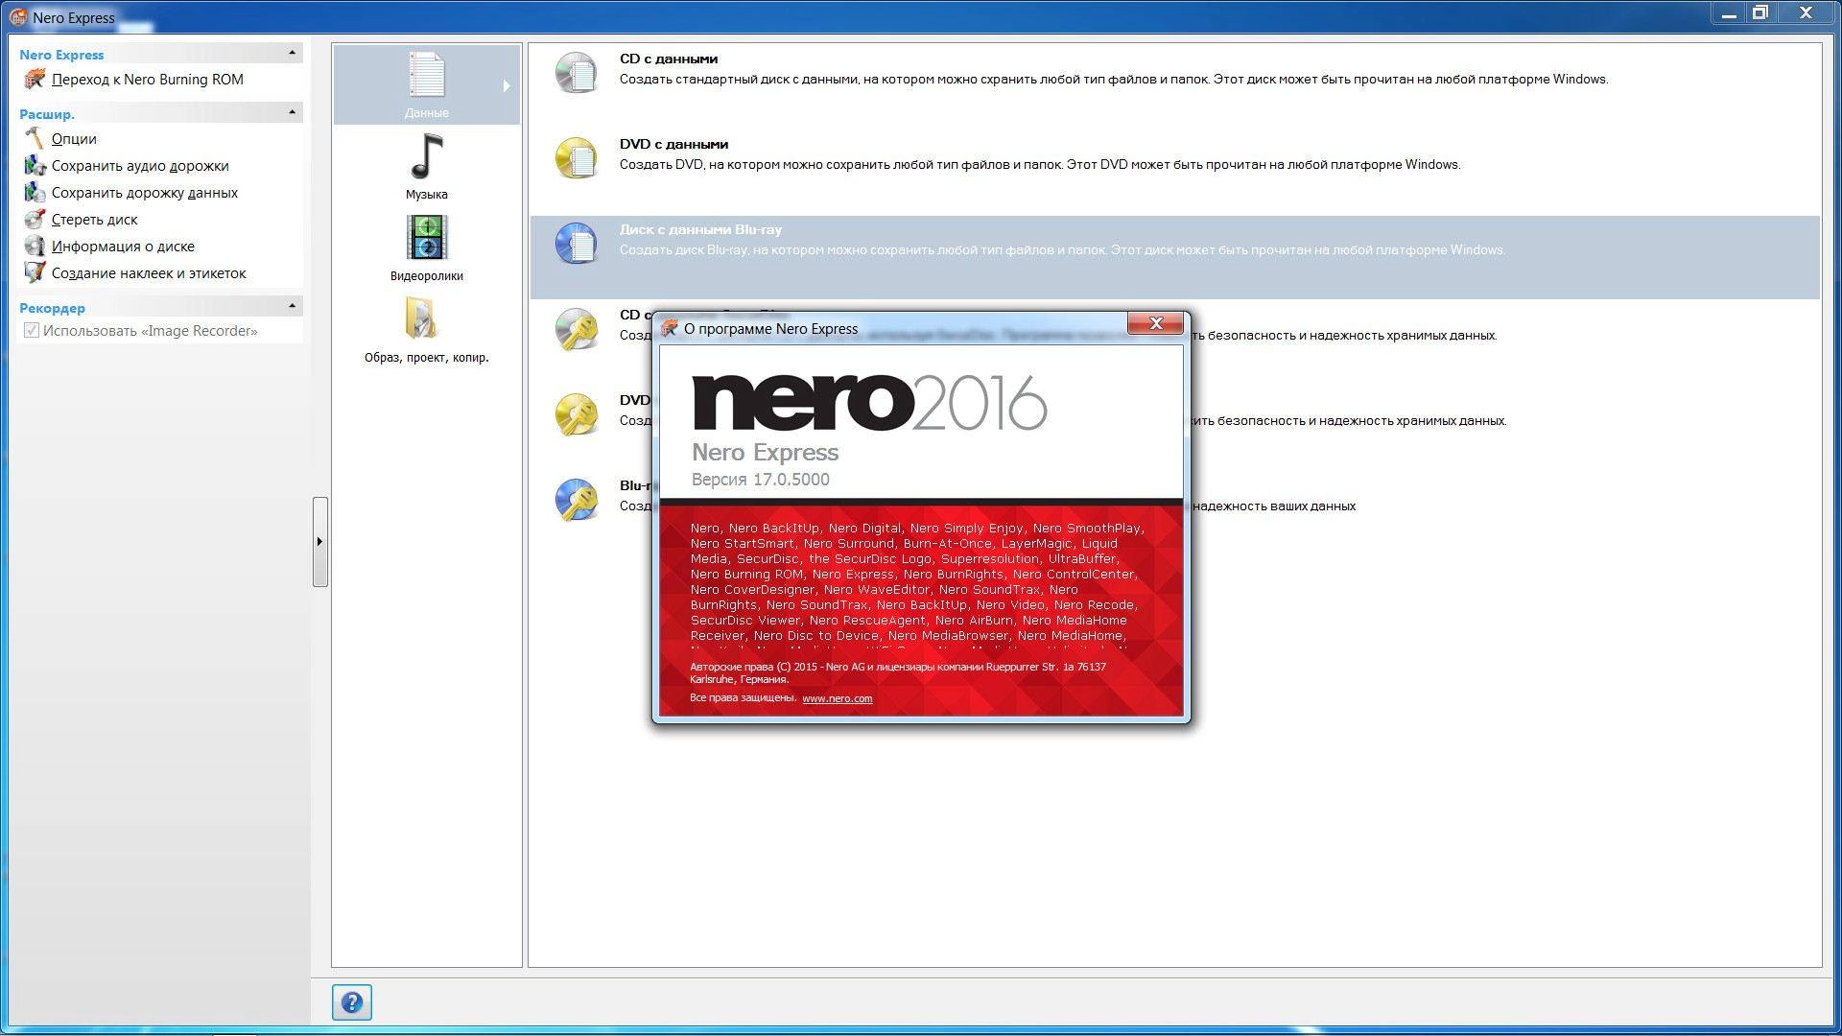The width and height of the screenshot is (1842, 1036).
Task: Select the Музыка music note icon
Action: click(x=427, y=156)
